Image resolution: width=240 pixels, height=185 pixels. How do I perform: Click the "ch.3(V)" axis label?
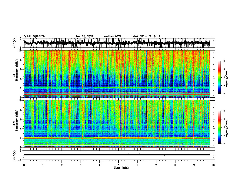15,155
